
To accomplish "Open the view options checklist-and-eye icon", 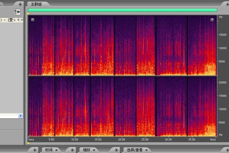I will [x=17, y=12].
